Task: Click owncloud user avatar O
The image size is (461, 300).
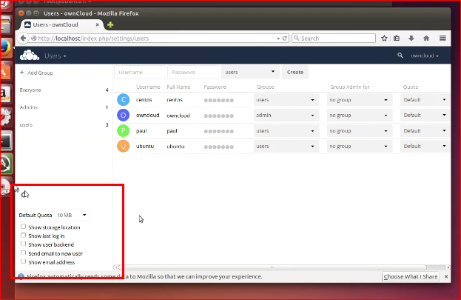Action: pyautogui.click(x=123, y=115)
